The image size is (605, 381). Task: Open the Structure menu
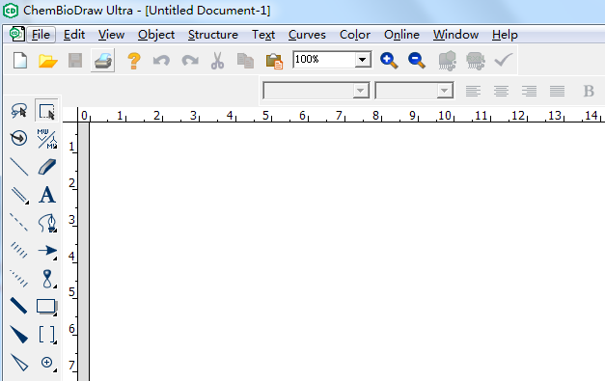[213, 35]
